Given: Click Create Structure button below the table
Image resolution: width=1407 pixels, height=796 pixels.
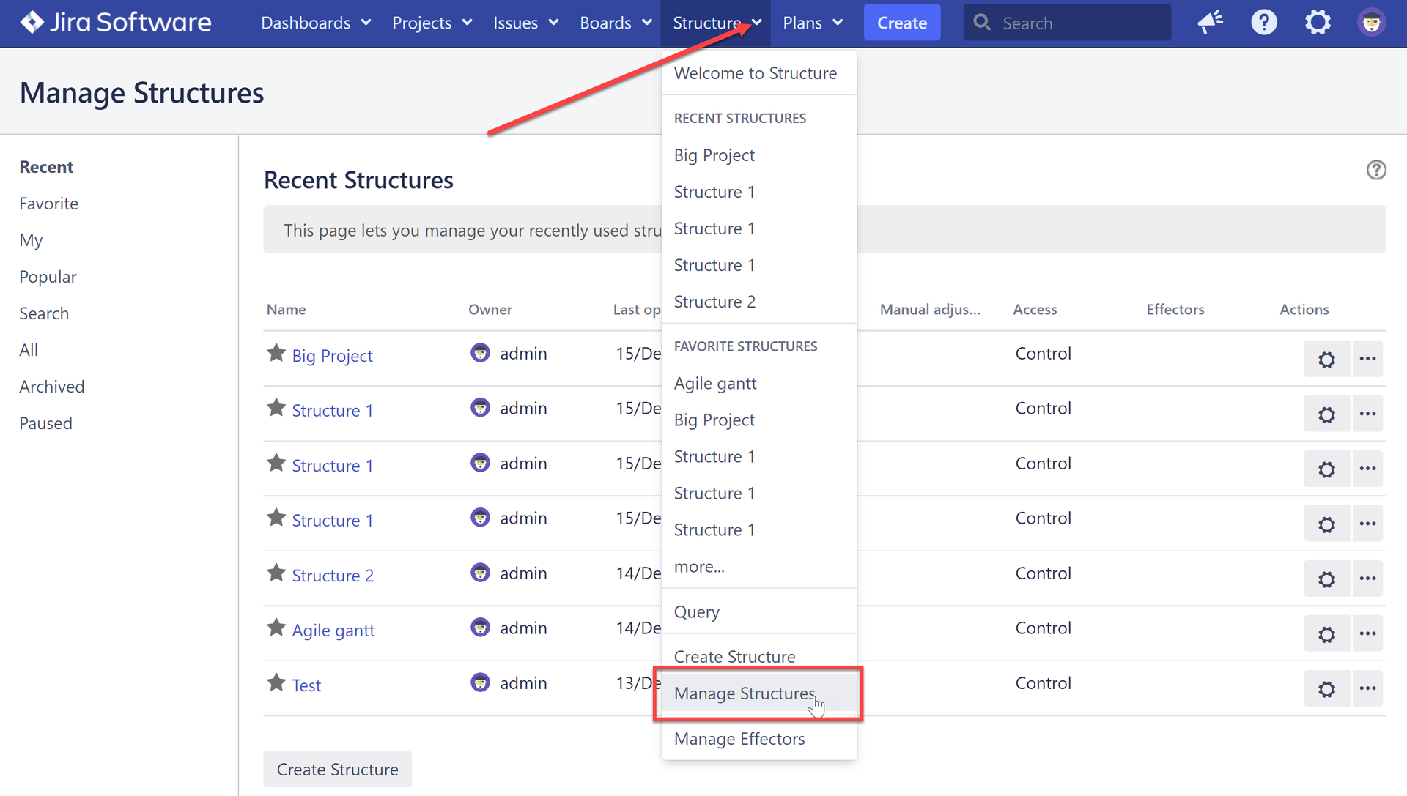Looking at the screenshot, I should coord(337,769).
